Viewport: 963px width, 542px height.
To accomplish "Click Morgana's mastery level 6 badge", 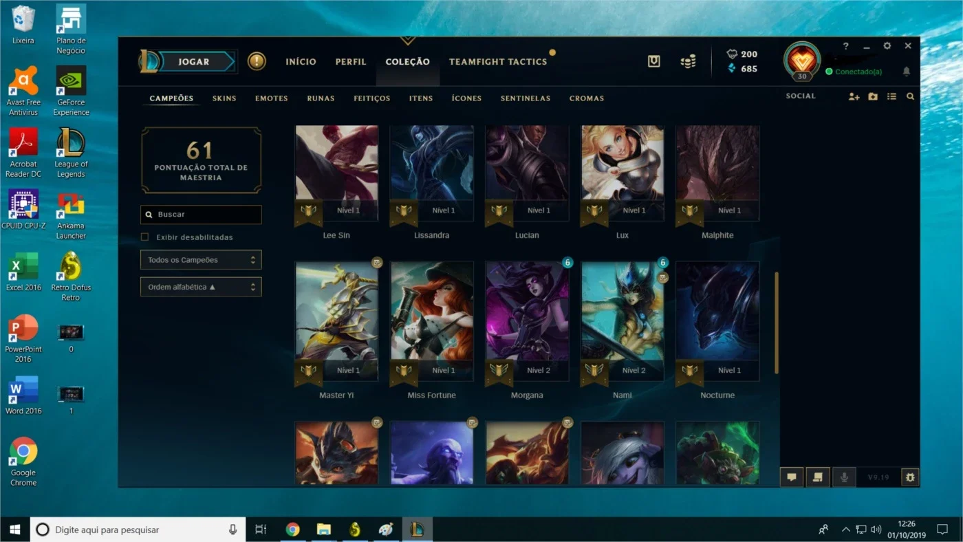I will (567, 262).
